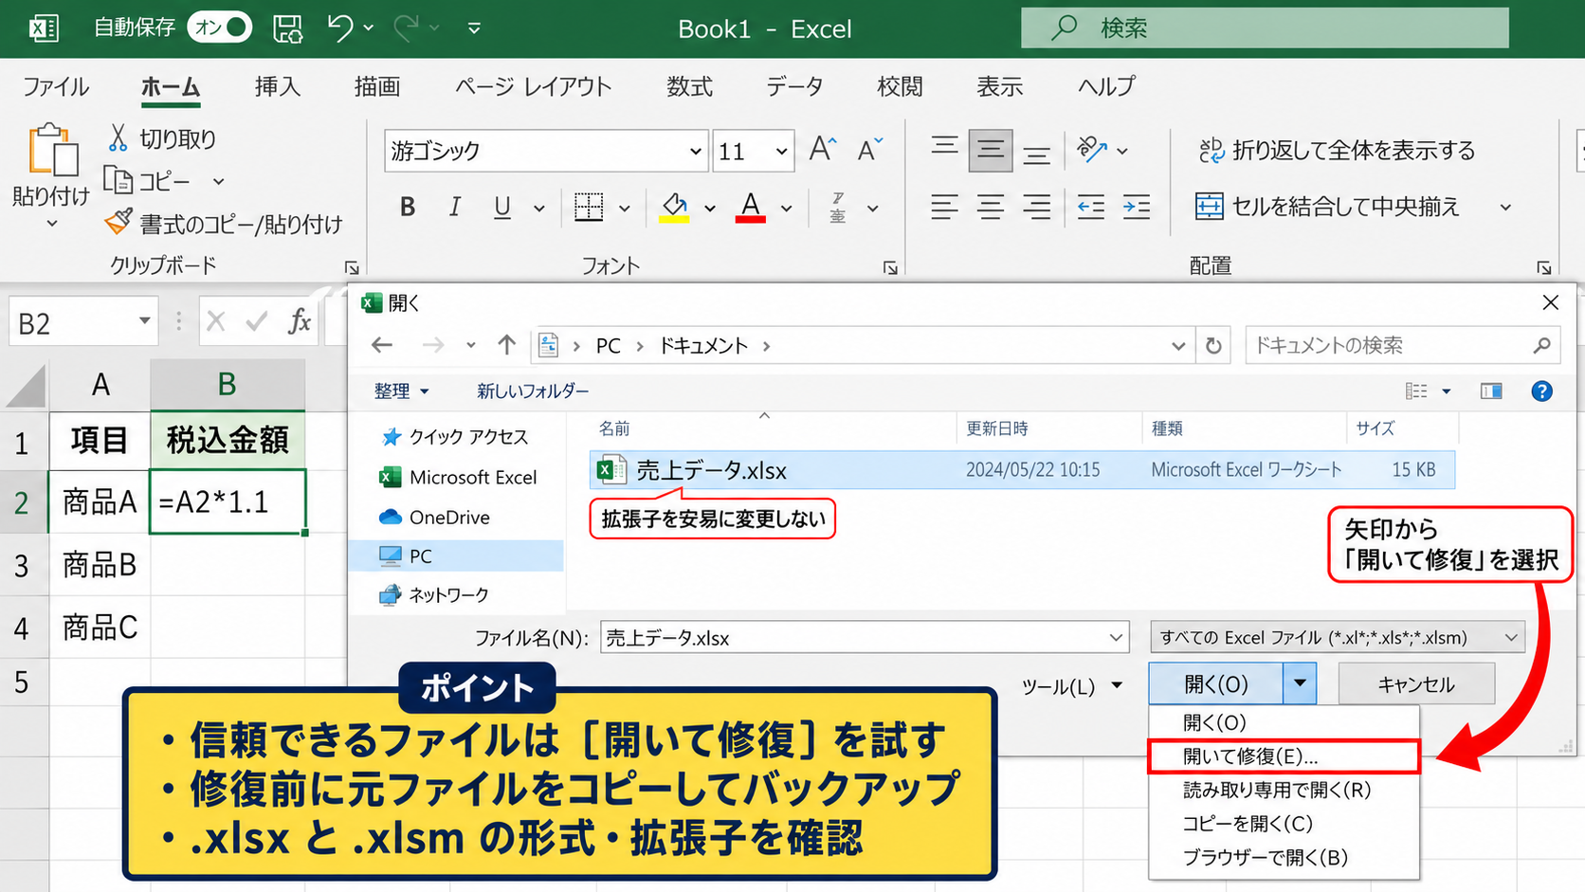Open the 整理 dropdown menu
Viewport: 1585px width, 892px height.
coord(401,391)
